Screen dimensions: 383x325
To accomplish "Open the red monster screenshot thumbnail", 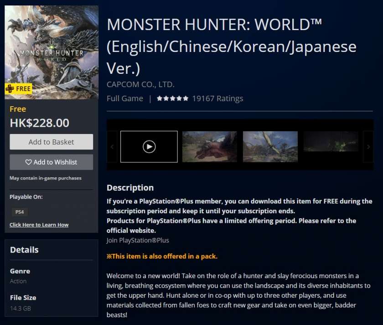I will click(210, 146).
